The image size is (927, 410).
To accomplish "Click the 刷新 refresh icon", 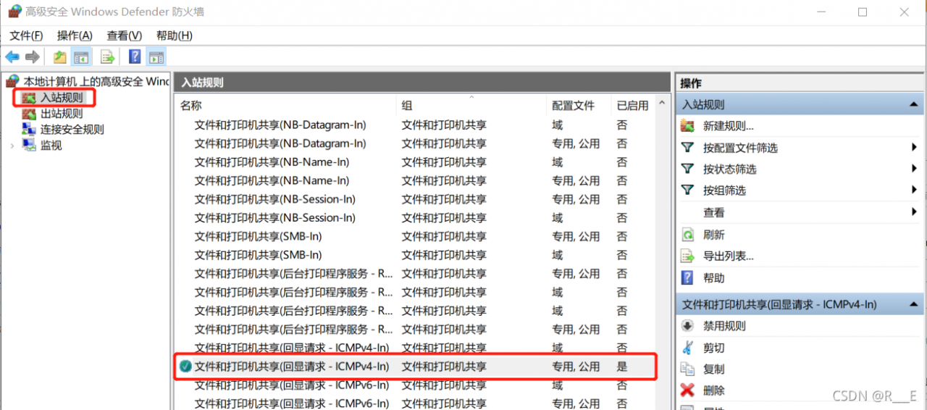I will point(688,235).
